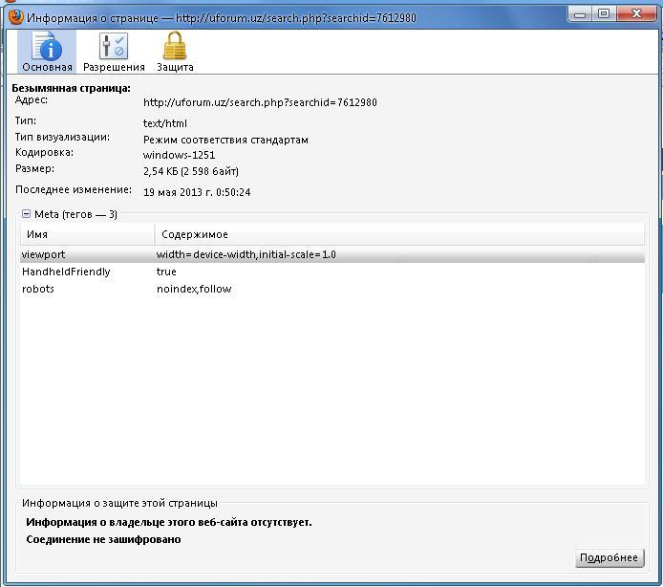Click the text/html type value
This screenshot has width=663, height=587.
[165, 123]
